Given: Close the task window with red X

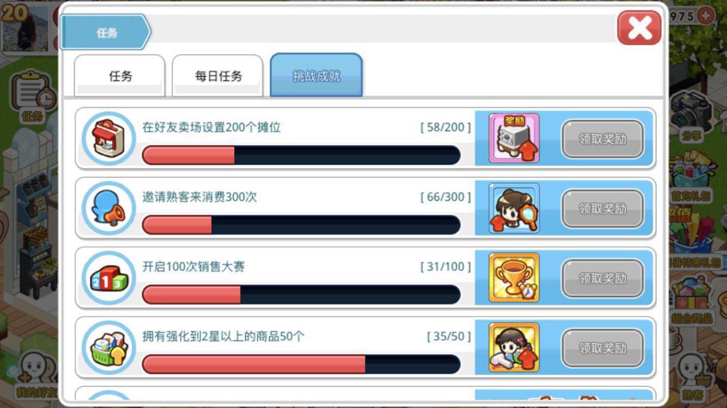Looking at the screenshot, I should [639, 28].
